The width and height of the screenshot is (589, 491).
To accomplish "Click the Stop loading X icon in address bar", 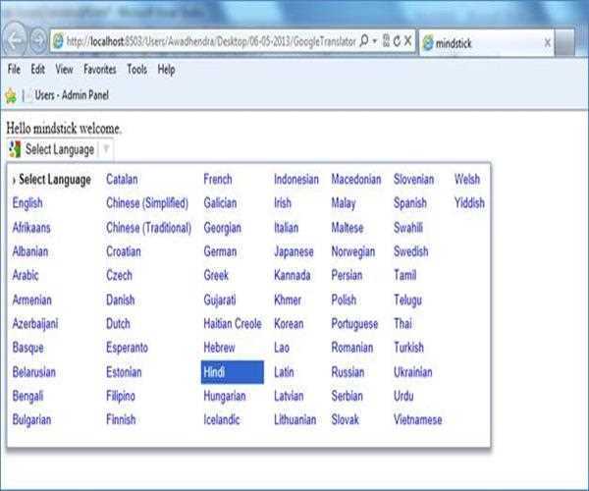I will tap(408, 41).
